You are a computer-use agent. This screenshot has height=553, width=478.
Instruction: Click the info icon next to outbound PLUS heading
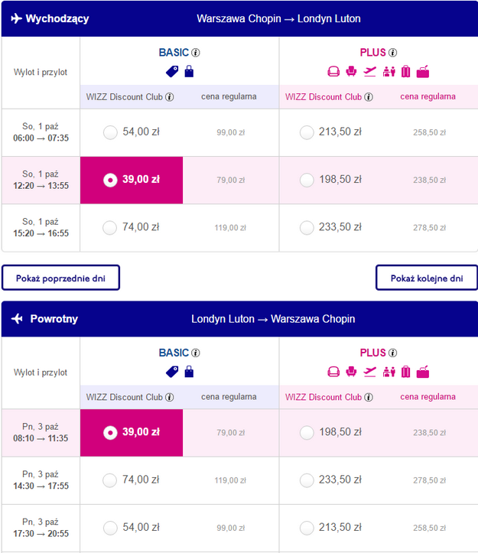coord(392,53)
